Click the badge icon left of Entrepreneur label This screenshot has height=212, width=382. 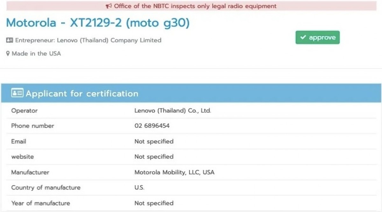[x=9, y=40]
